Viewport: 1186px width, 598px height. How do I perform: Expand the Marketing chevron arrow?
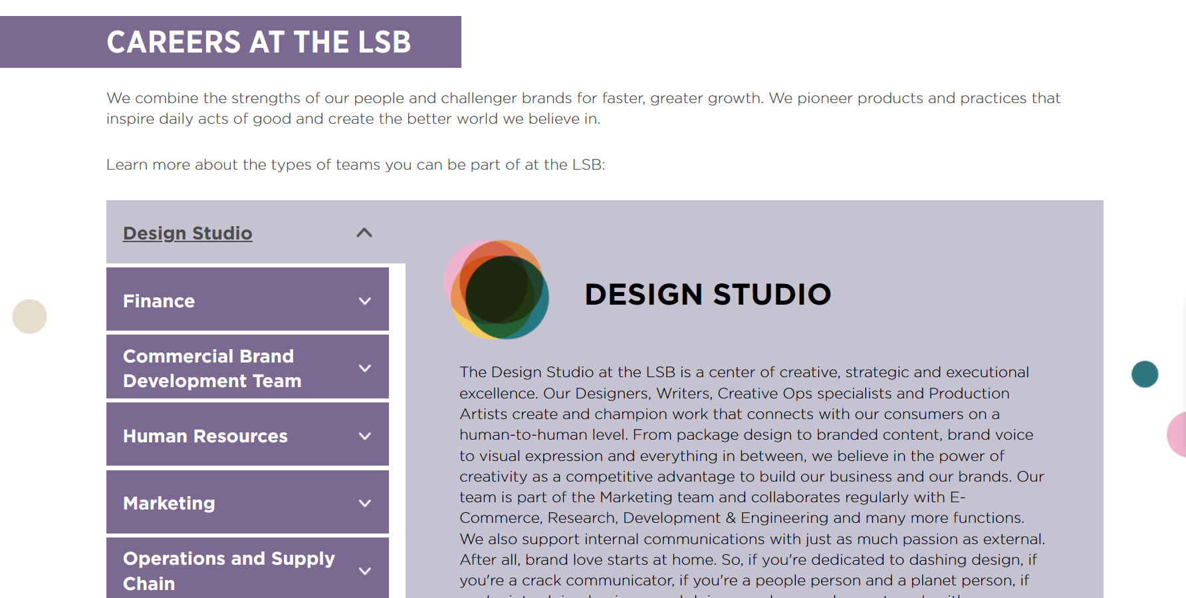click(x=364, y=504)
